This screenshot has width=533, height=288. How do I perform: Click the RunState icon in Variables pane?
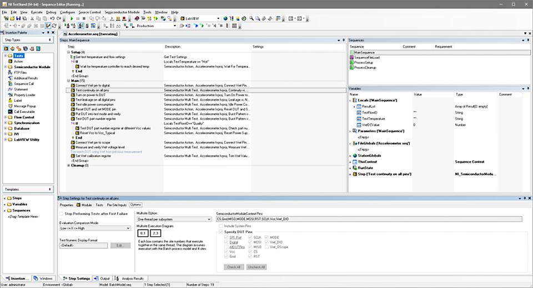point(355,168)
